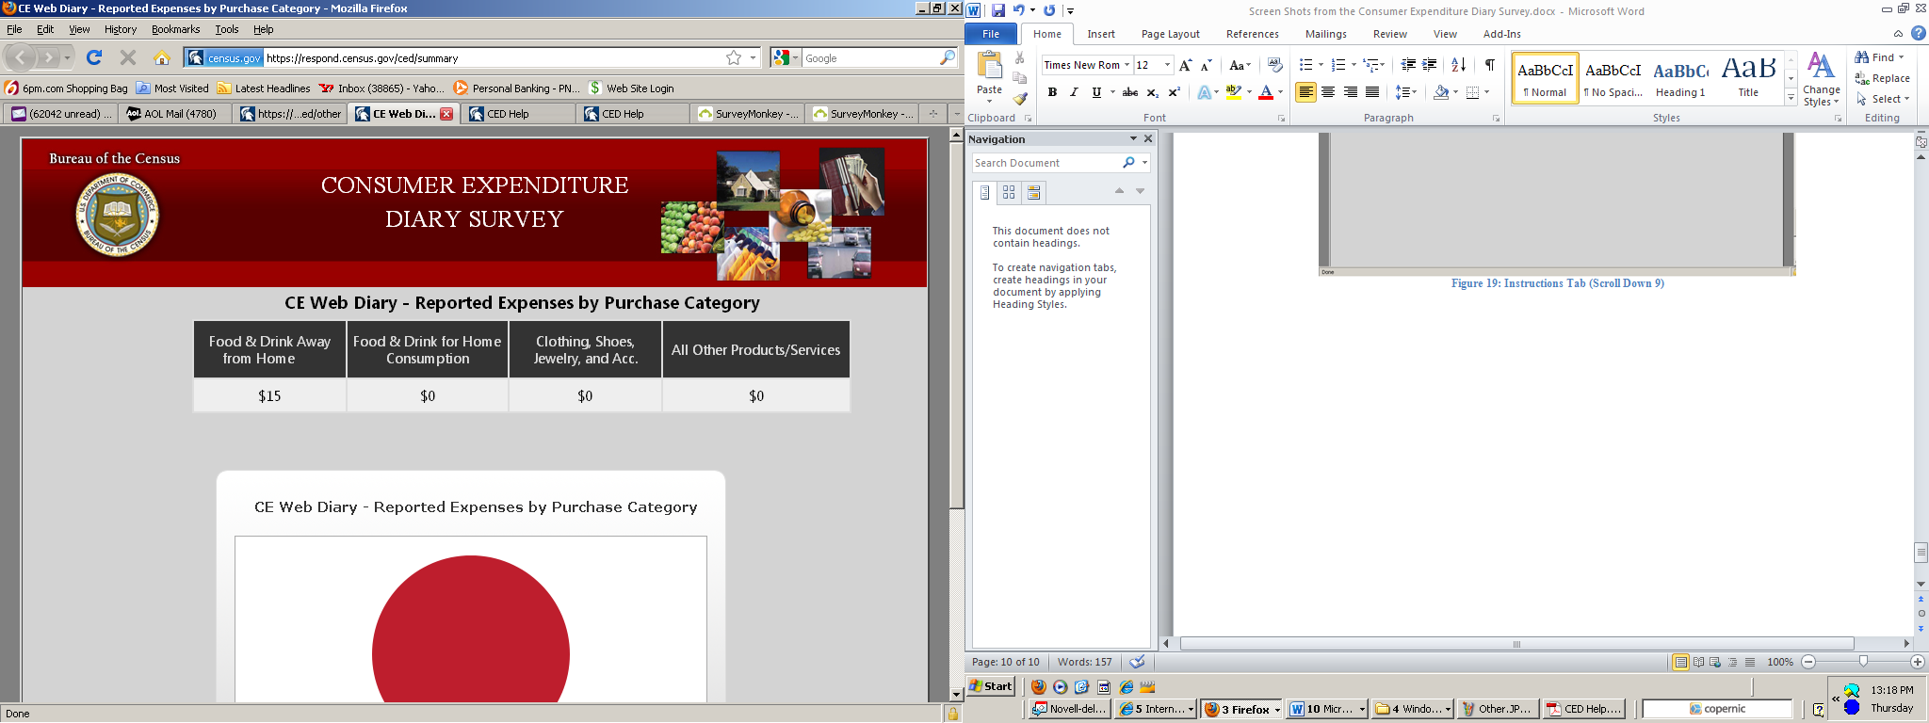Open Latest Headlines bookmark
The width and height of the screenshot is (1929, 723).
point(264,88)
